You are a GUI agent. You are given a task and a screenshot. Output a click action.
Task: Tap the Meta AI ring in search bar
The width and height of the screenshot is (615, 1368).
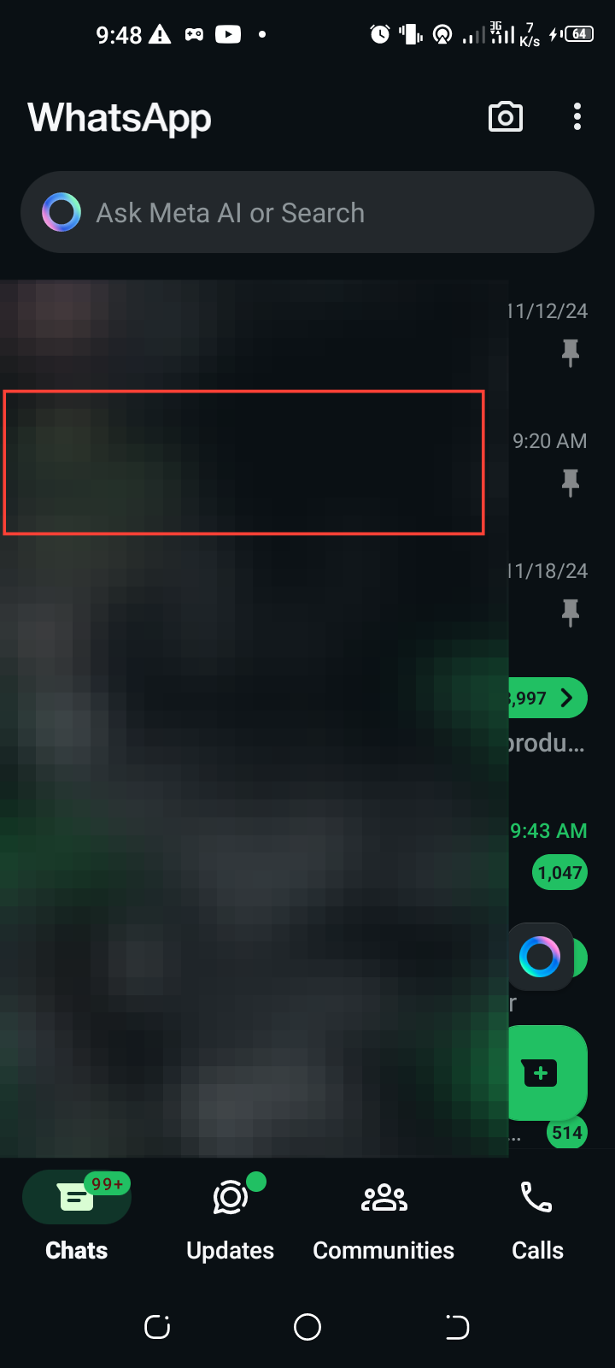61,212
